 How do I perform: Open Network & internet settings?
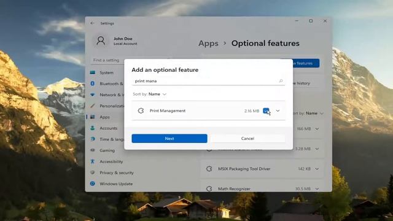tap(112, 95)
